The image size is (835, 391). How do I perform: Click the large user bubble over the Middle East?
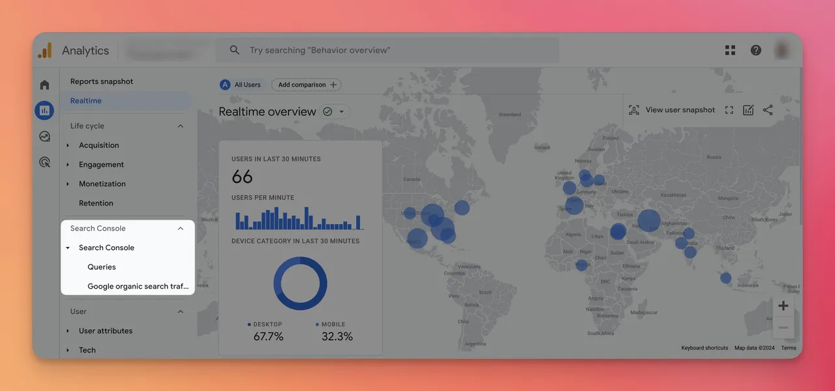point(648,220)
